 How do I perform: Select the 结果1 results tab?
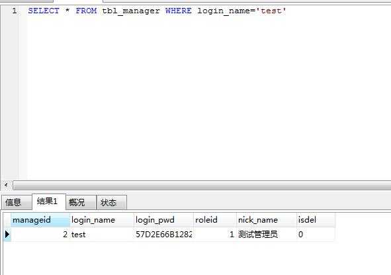pos(48,201)
